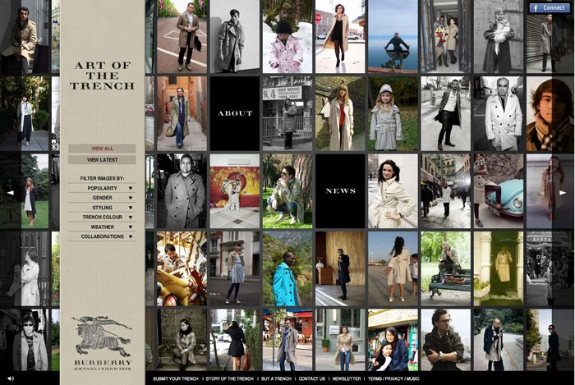Open the black NEWS tile

tap(340, 190)
